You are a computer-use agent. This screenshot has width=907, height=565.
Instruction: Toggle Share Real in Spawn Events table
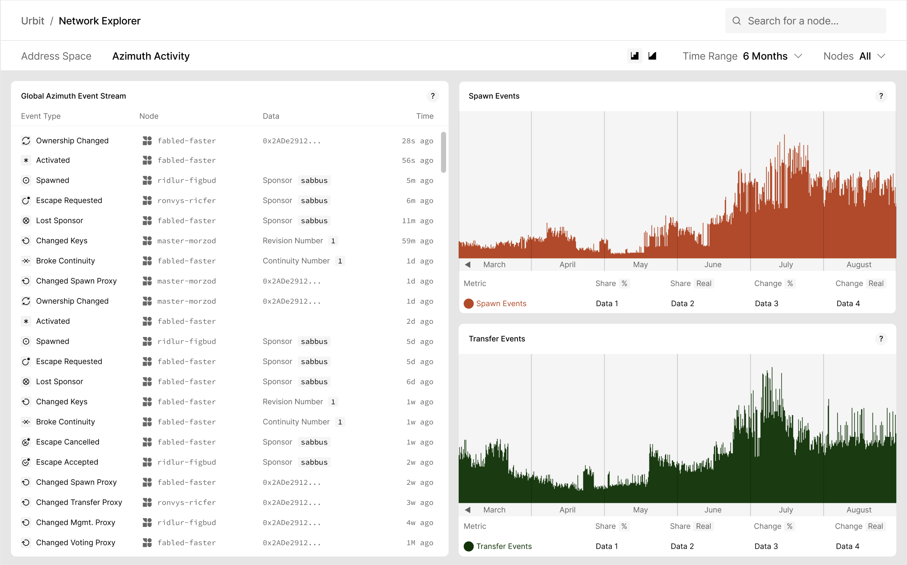pos(703,283)
